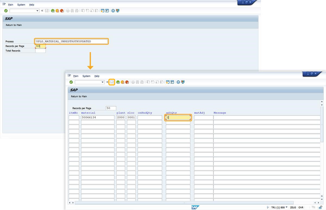Click the lock icon in status bar
Screen dimensions: 326x210
321,207
